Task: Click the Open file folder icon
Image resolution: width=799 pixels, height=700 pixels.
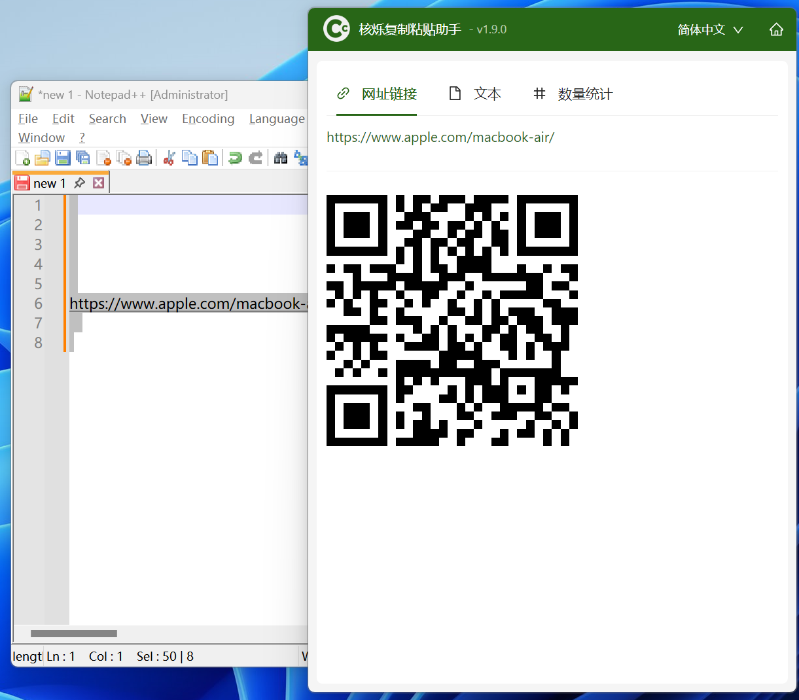Action: click(43, 158)
